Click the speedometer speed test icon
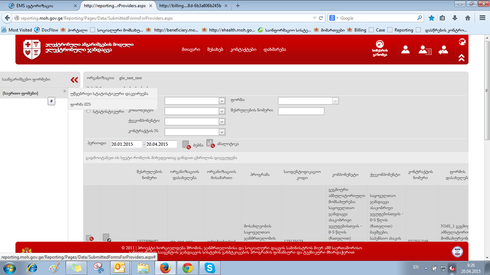 click(x=380, y=49)
